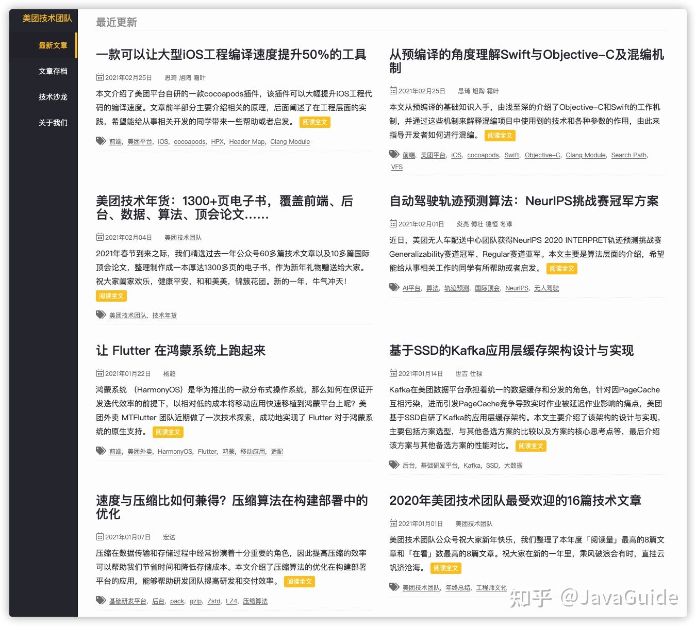Click 阅读全文 for Swift与Objective-C article

pyautogui.click(x=500, y=136)
